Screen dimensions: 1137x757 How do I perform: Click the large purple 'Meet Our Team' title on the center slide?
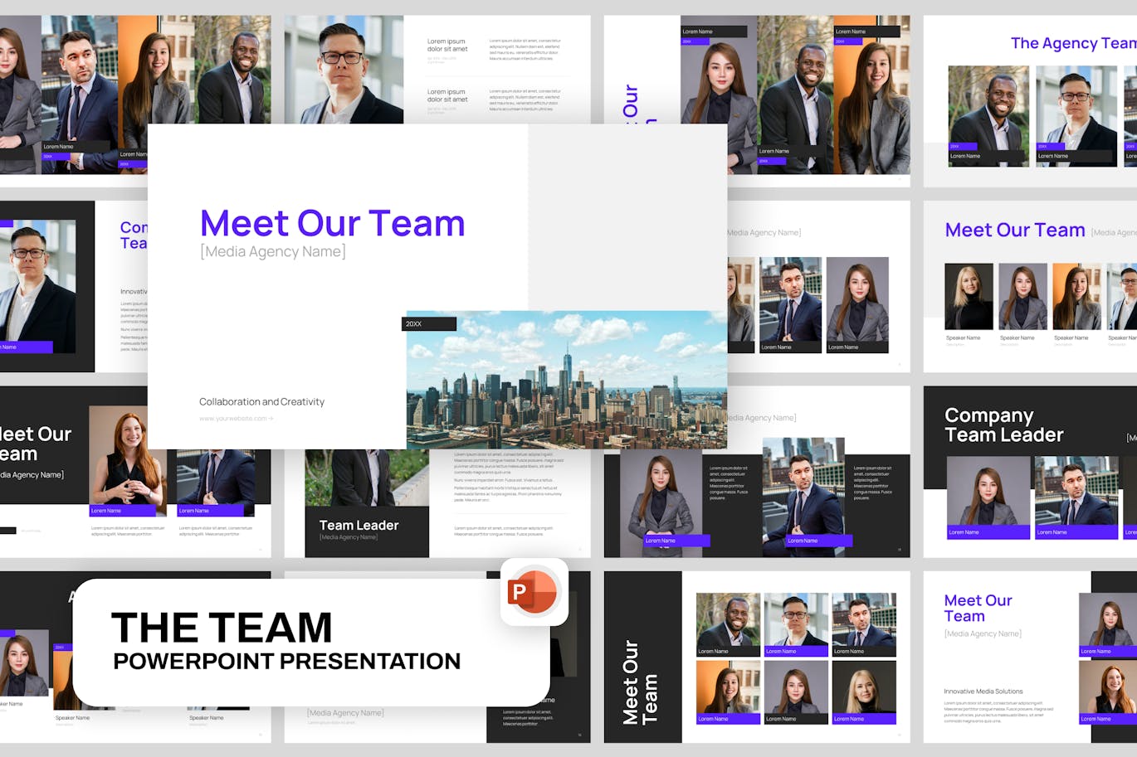[332, 223]
